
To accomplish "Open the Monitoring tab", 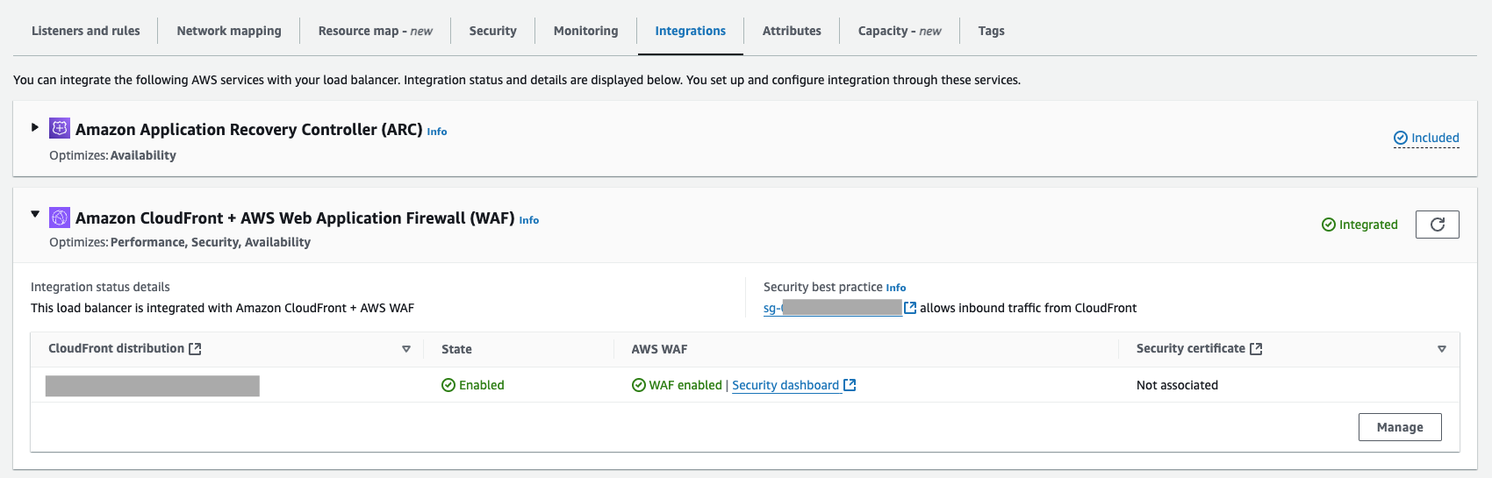I will [585, 31].
